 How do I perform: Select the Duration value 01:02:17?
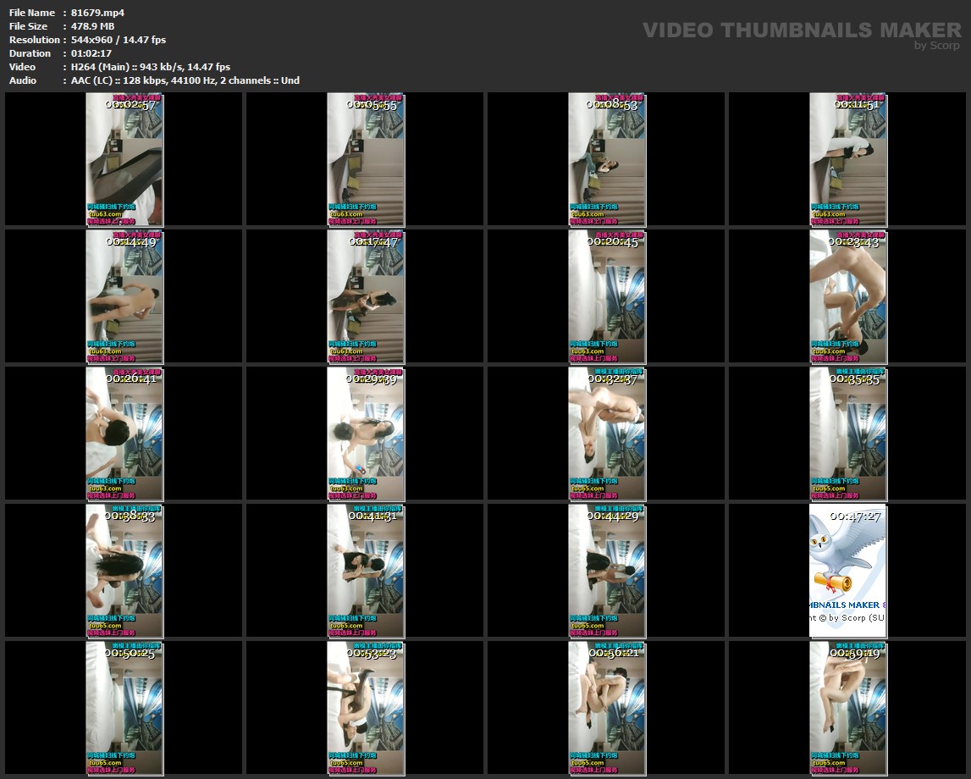point(91,53)
